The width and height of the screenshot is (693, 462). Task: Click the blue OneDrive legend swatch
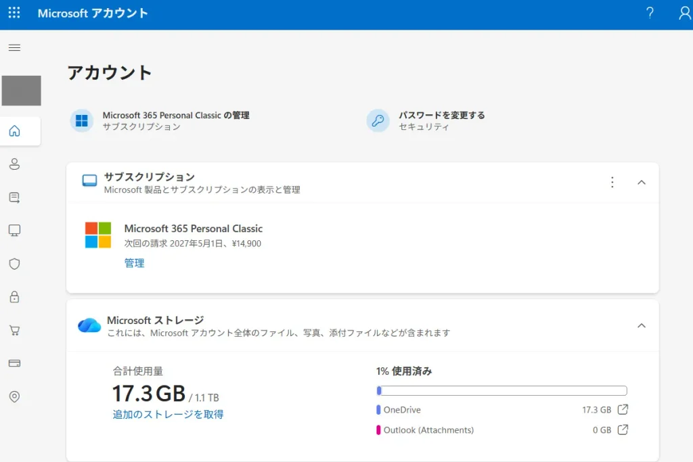pyautogui.click(x=378, y=410)
